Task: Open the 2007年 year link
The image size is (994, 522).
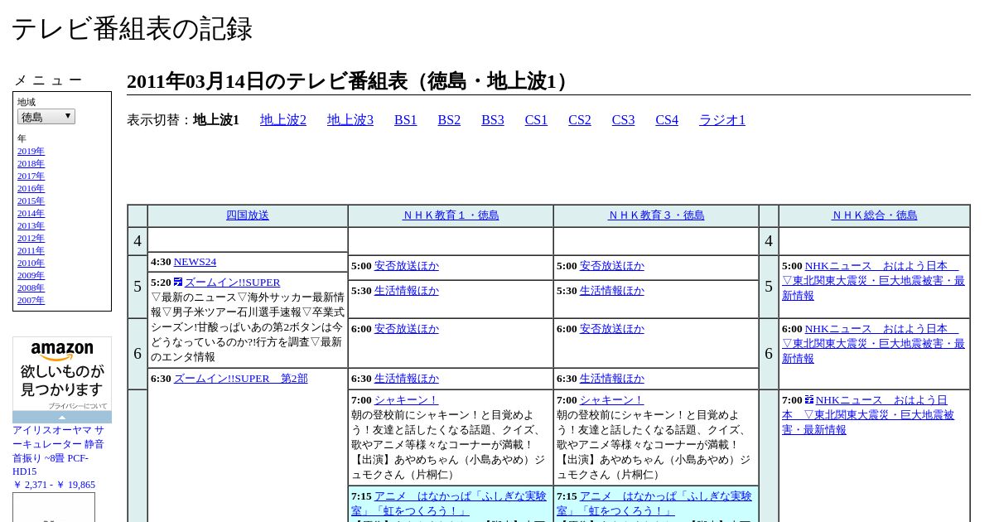Action: [x=31, y=301]
